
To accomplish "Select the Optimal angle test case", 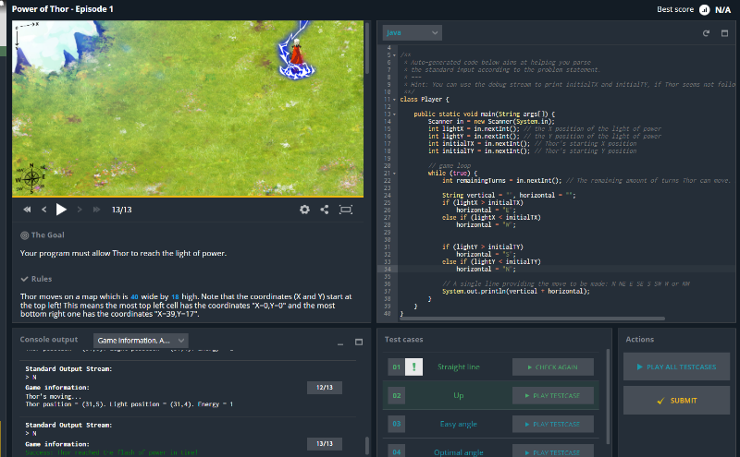I will [x=458, y=452].
